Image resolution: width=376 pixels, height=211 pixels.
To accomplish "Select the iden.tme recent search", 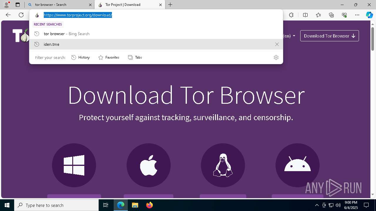I will tap(156, 44).
